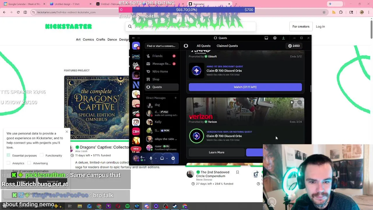Click Watch (01:11 left) button
The width and height of the screenshot is (373, 210).
[x=245, y=87]
